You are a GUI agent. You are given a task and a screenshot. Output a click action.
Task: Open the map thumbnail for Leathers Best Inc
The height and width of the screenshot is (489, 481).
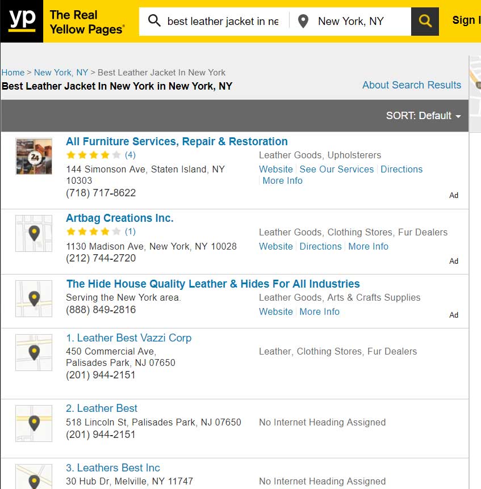(x=34, y=479)
